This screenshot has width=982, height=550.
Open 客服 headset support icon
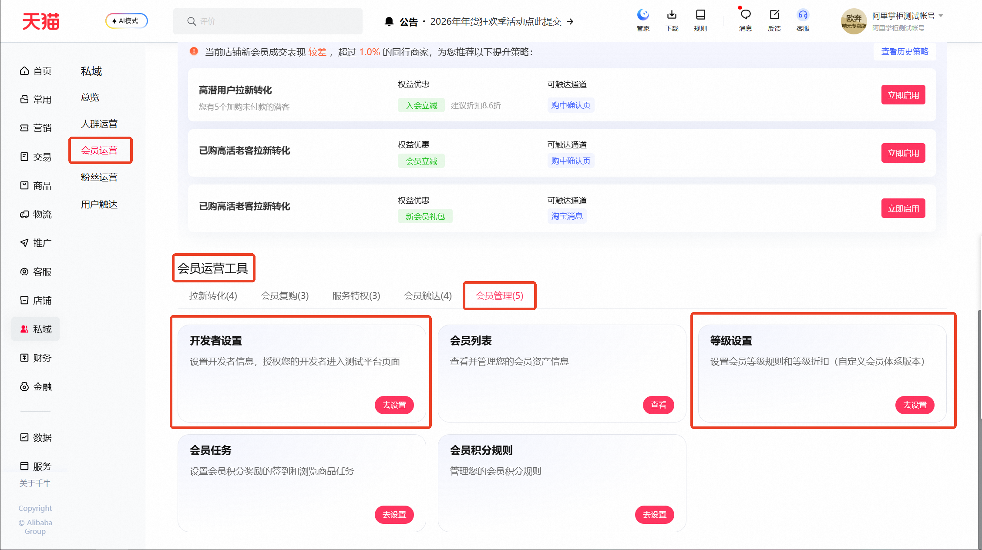click(803, 16)
